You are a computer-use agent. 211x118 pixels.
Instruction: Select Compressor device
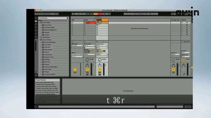click(x=48, y=55)
